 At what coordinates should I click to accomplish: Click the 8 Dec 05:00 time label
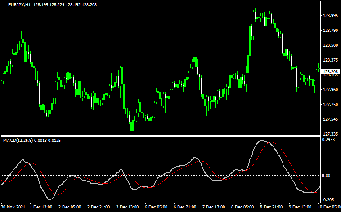[242, 207]
